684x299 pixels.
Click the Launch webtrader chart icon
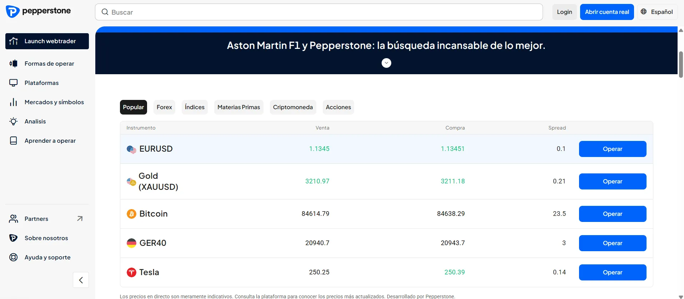[14, 41]
